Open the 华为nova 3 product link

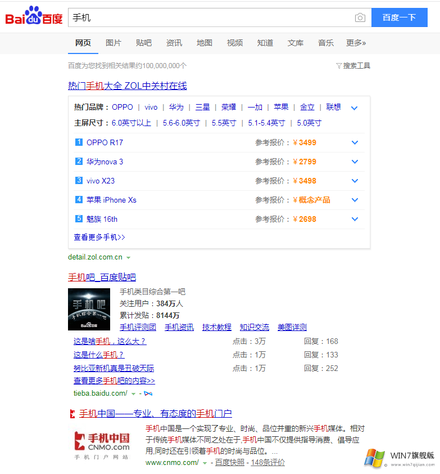[105, 162]
